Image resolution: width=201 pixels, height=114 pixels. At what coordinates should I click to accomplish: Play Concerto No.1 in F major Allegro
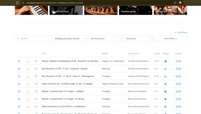tap(19, 92)
